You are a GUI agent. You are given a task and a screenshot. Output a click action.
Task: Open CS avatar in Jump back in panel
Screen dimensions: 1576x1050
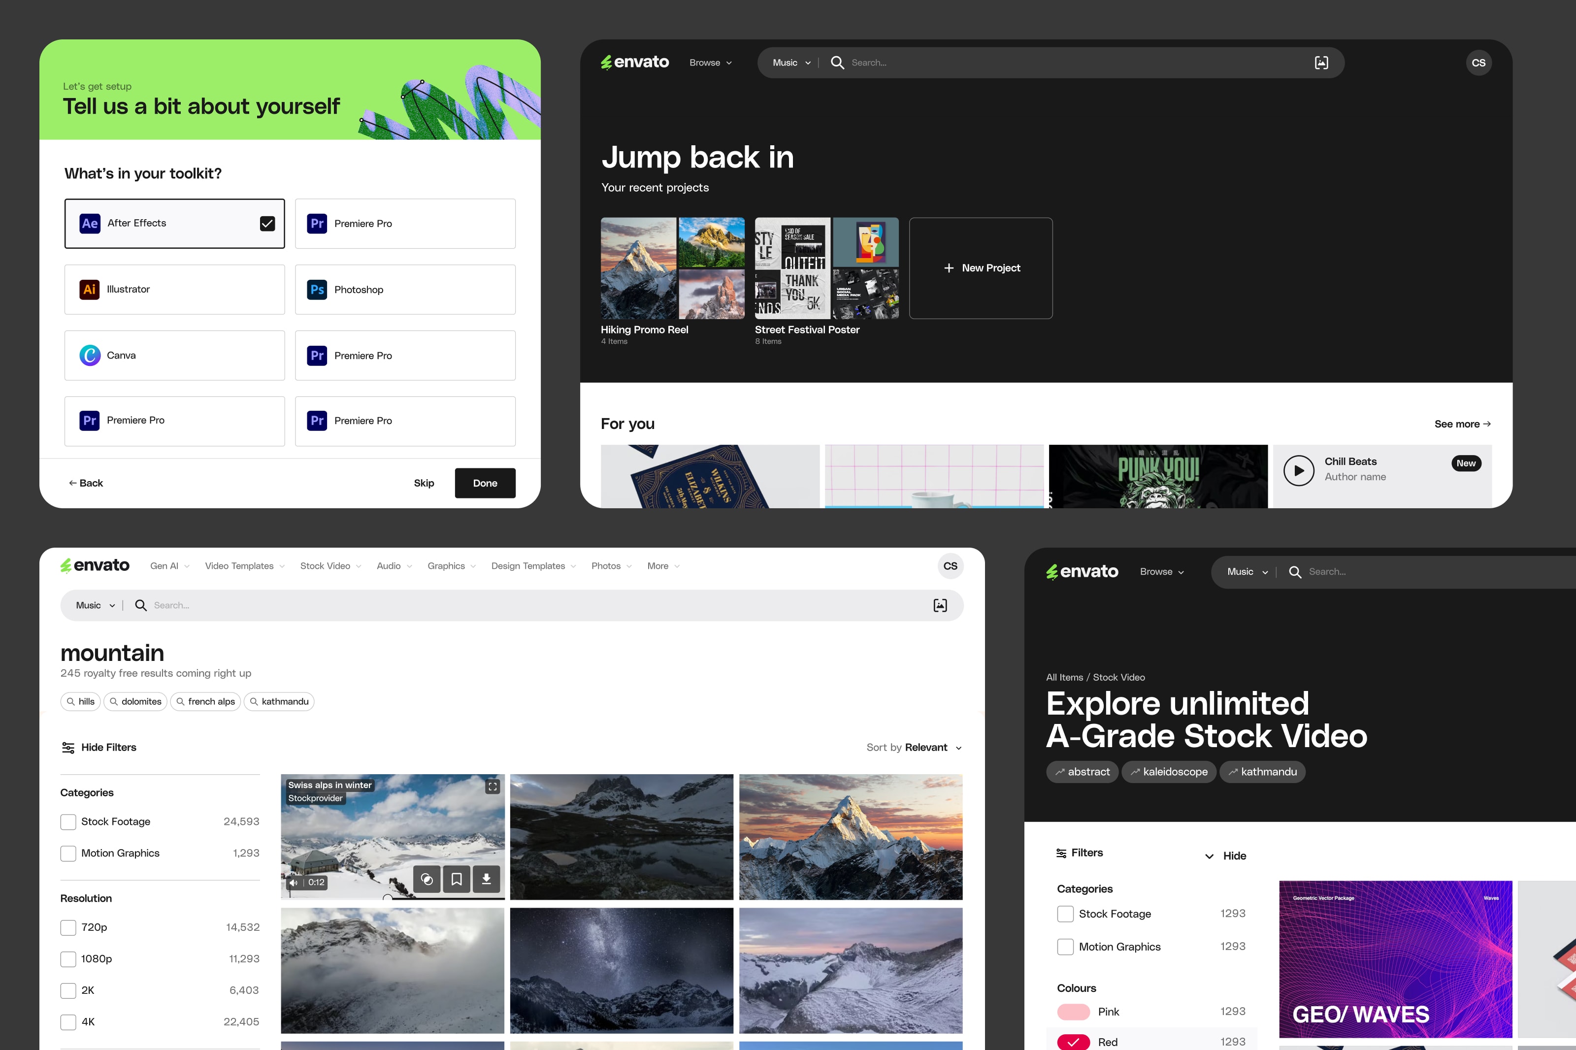1478,63
